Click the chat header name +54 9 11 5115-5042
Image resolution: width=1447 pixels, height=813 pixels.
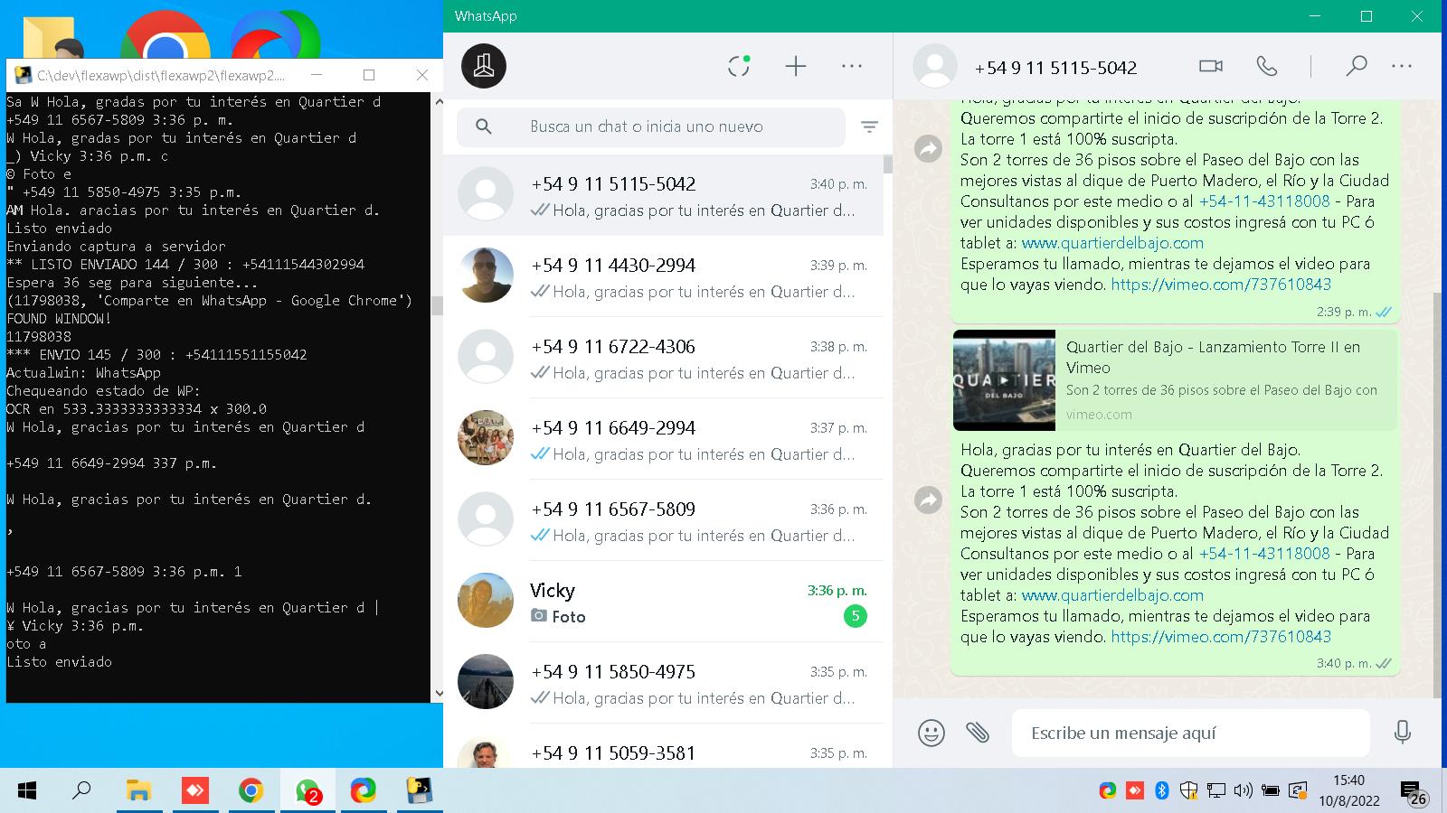1055,68
